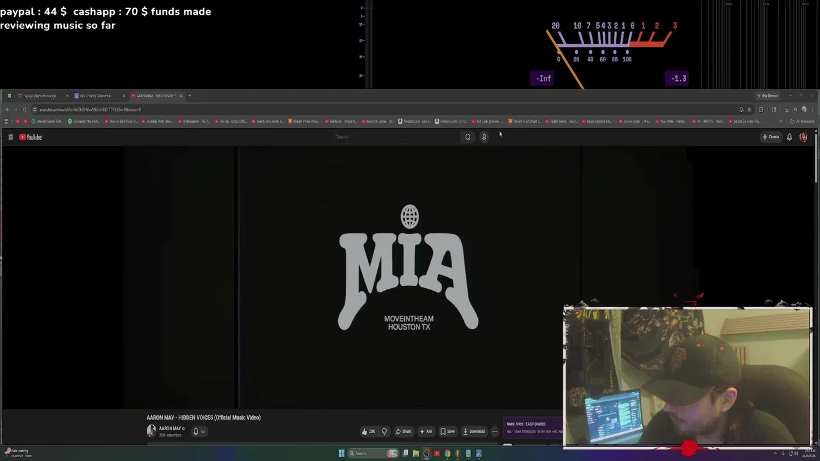Show hidden system tray icons chevron
The width and height of the screenshot is (820, 461).
(775, 453)
